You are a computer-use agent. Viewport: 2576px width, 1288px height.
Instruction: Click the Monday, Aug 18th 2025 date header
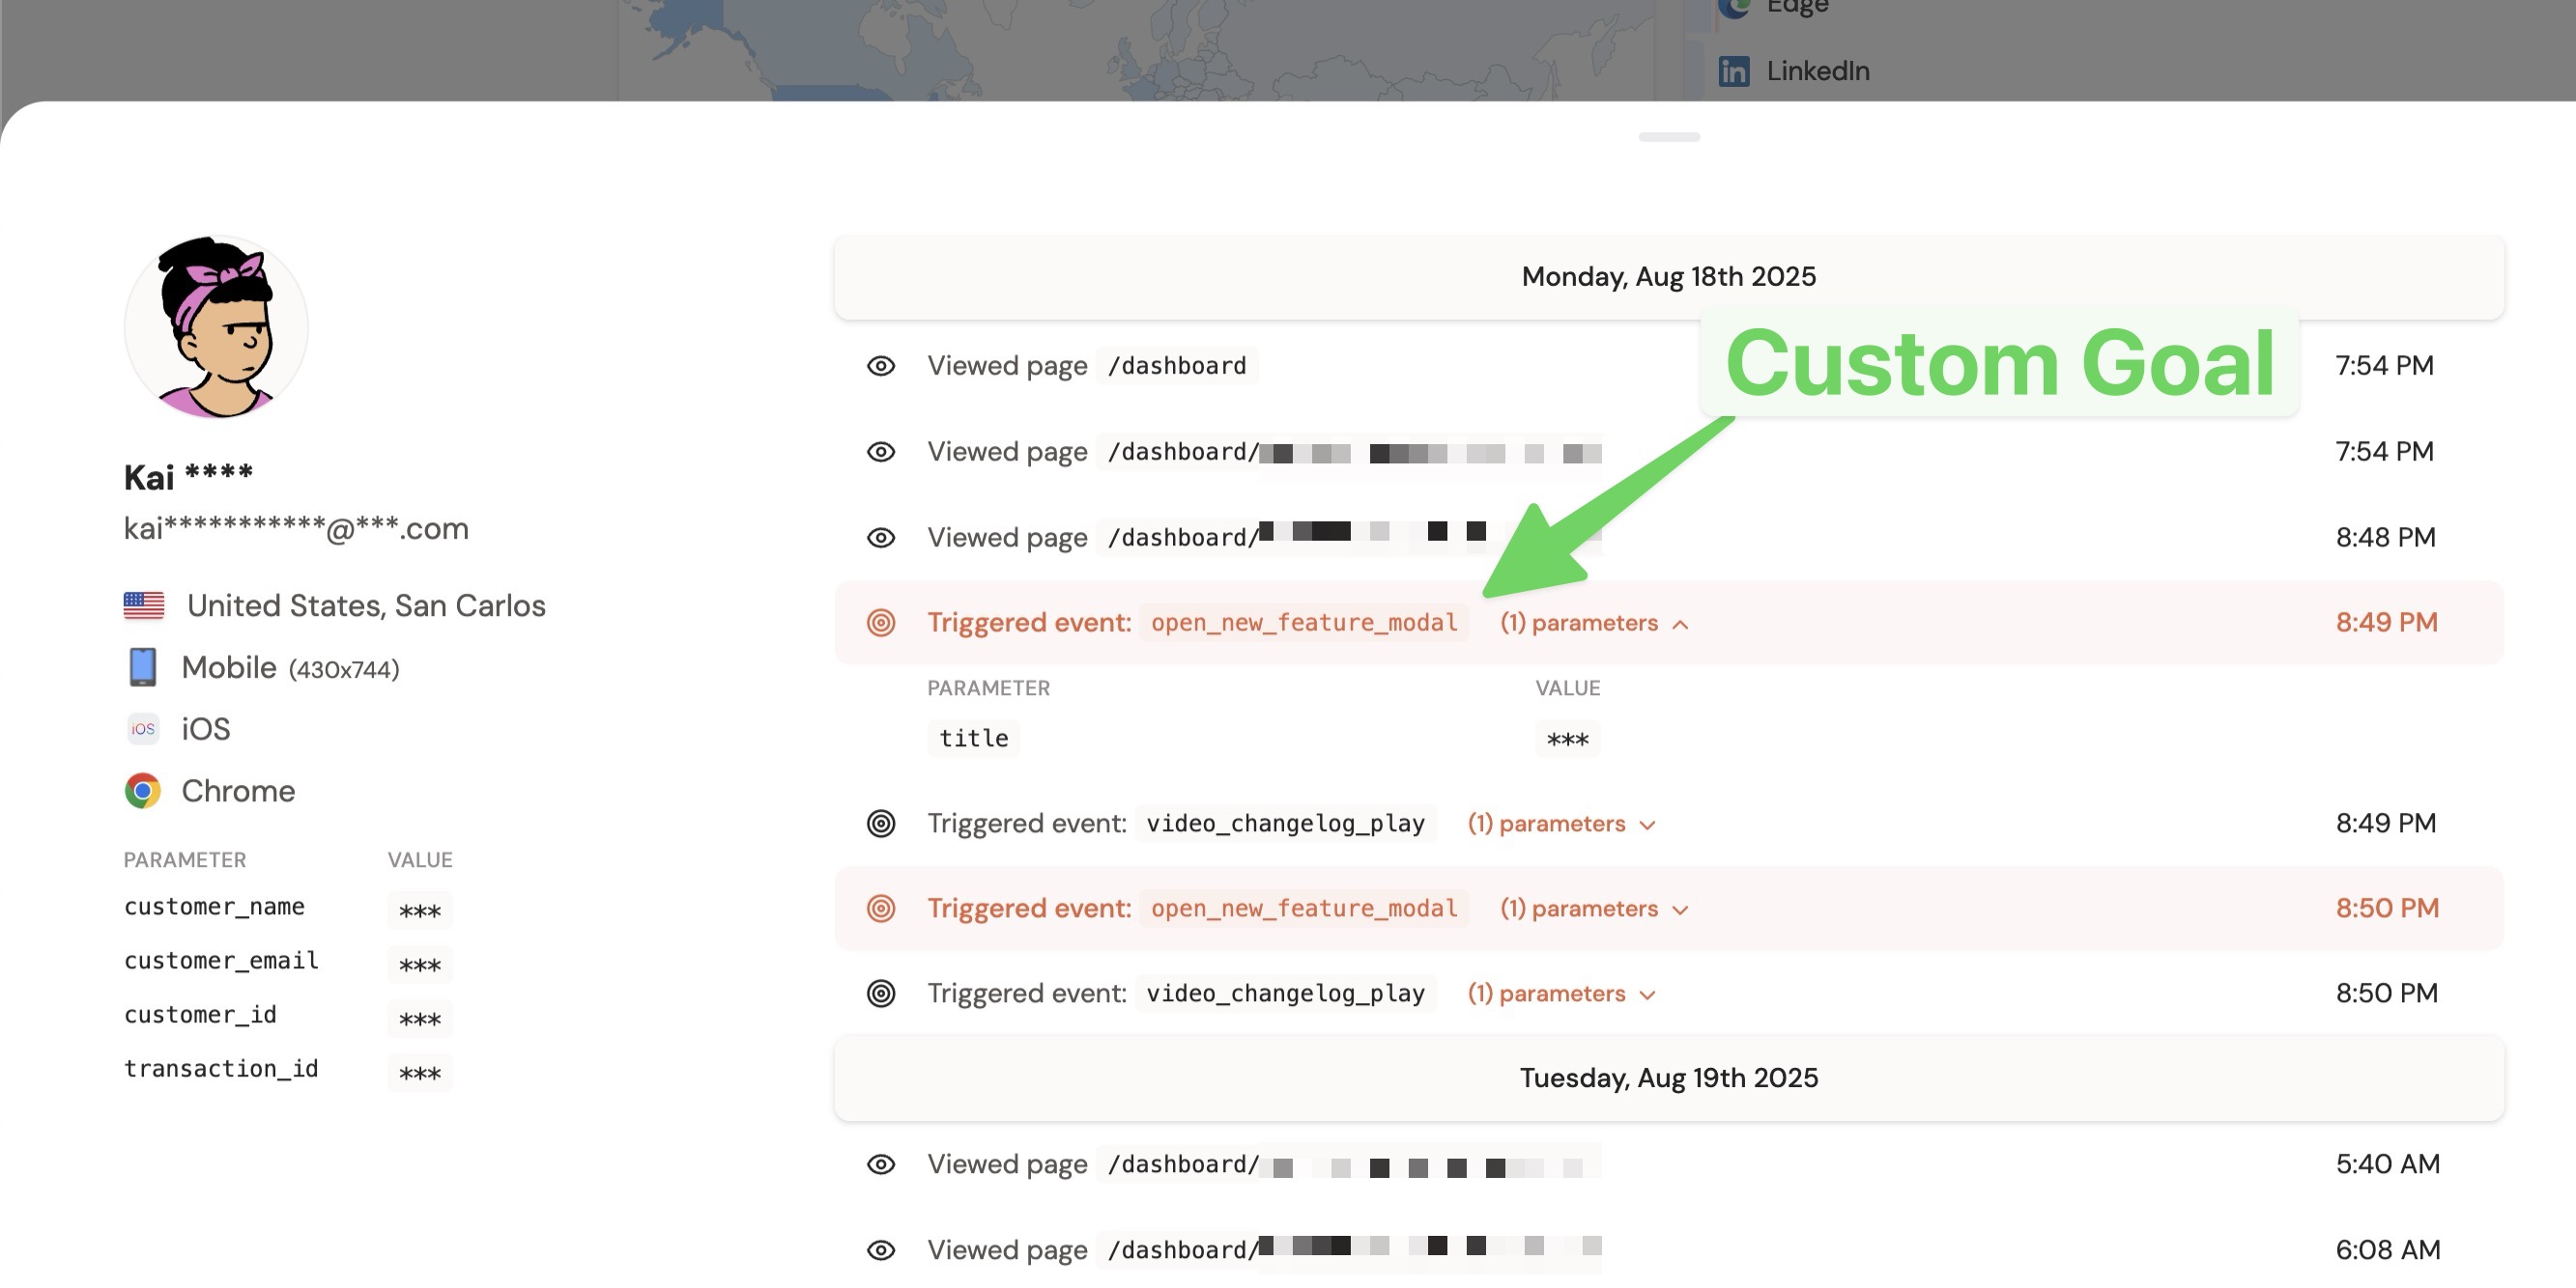click(1668, 277)
